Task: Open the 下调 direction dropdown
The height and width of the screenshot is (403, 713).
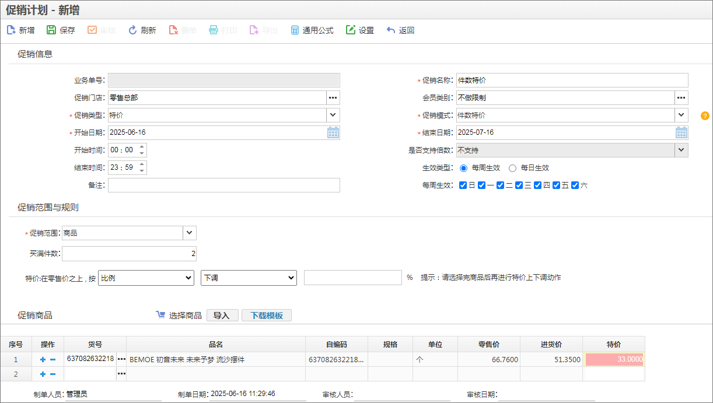Action: coord(249,278)
